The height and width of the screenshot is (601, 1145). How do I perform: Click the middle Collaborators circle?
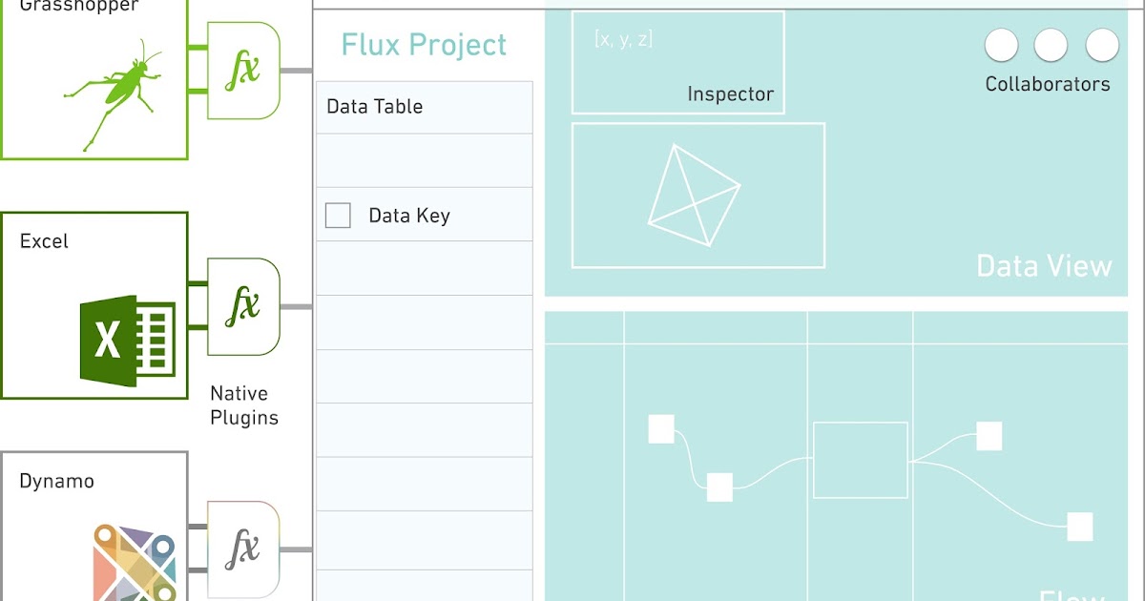(x=1051, y=45)
